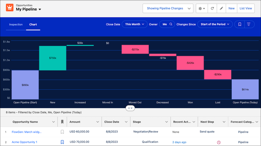Click the red clock icon in row 2
261x146 pixels.
tap(219, 142)
